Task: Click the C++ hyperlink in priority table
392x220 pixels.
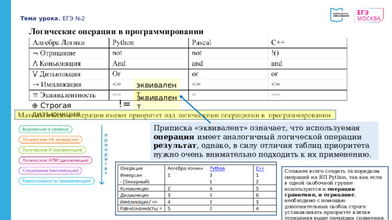Action: [260, 169]
